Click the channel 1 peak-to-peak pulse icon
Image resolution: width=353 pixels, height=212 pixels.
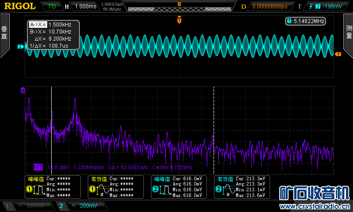(39, 190)
